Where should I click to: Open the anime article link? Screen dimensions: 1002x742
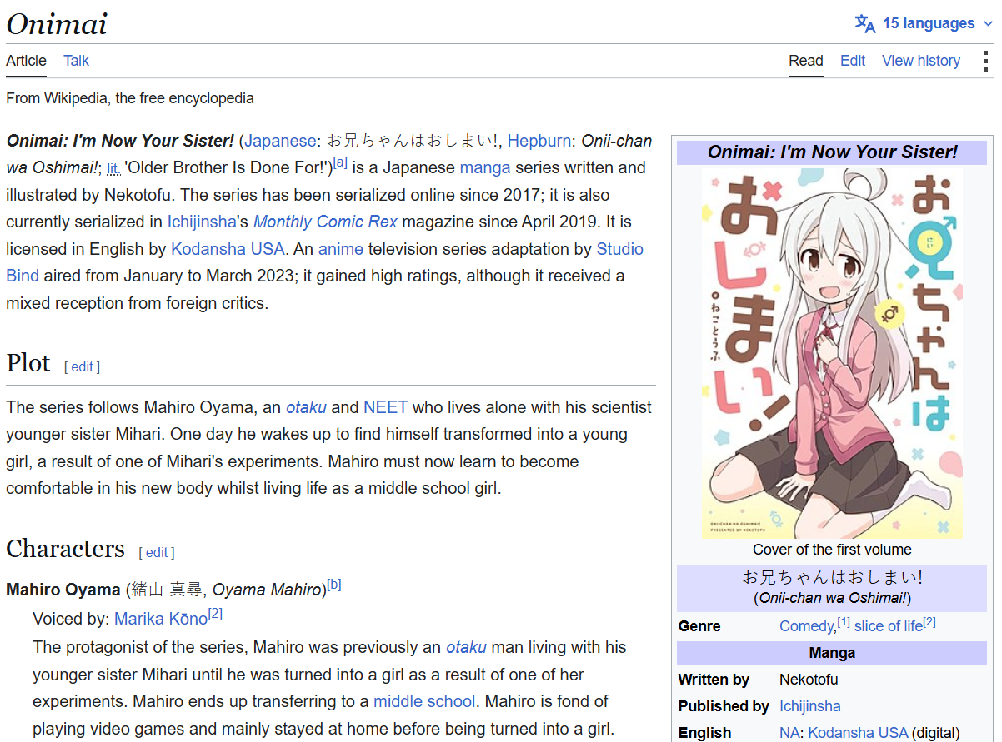coord(341,249)
